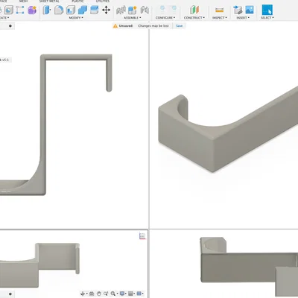Image resolution: width=298 pixels, height=298 pixels.
Task: Select the Offset Face tool icon
Action: (x=95, y=10)
